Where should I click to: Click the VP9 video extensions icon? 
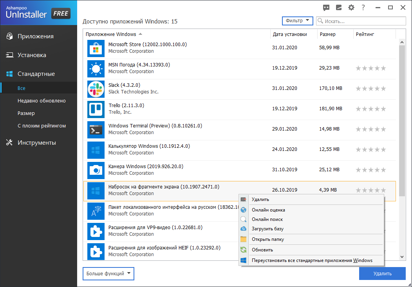point(96,231)
